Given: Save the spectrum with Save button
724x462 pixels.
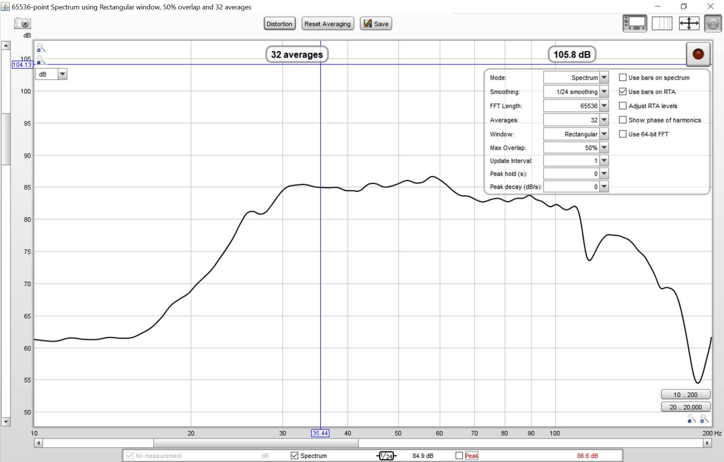Looking at the screenshot, I should [376, 24].
